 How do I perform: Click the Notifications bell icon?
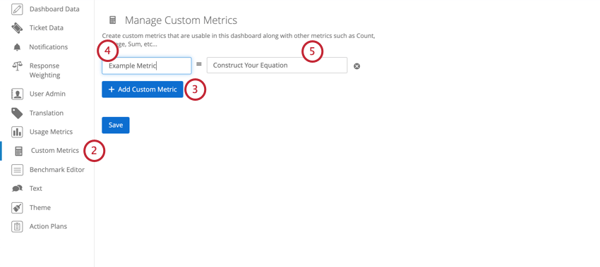click(17, 47)
